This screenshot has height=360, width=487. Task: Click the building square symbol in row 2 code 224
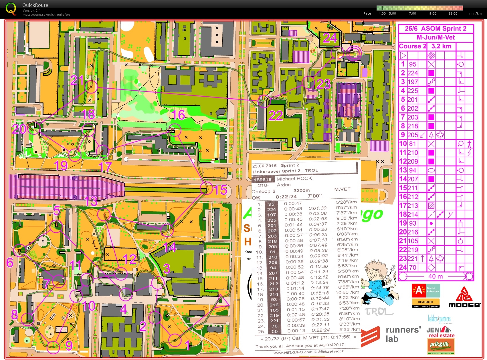[x=431, y=73]
